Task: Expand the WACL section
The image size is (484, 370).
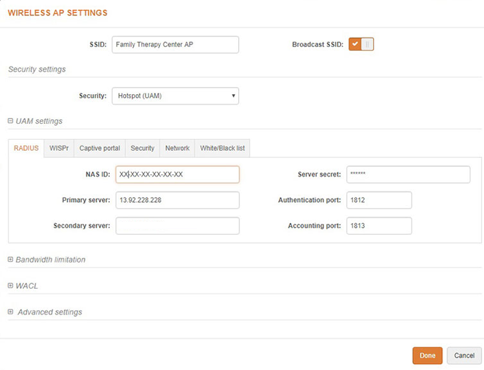Action: (x=11, y=286)
